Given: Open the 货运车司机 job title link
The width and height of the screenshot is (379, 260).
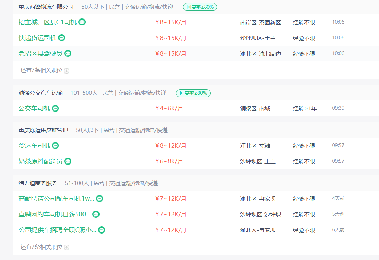Looking at the screenshot, I should click(x=34, y=146).
